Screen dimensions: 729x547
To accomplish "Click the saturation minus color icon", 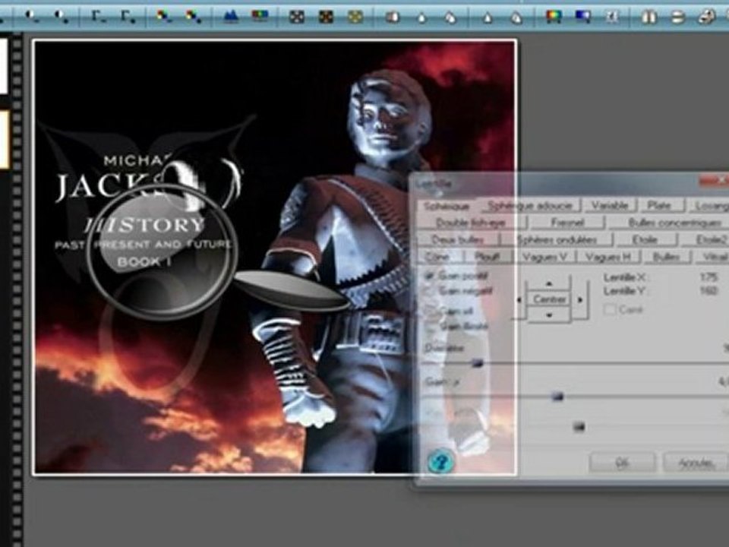I will point(164,17).
